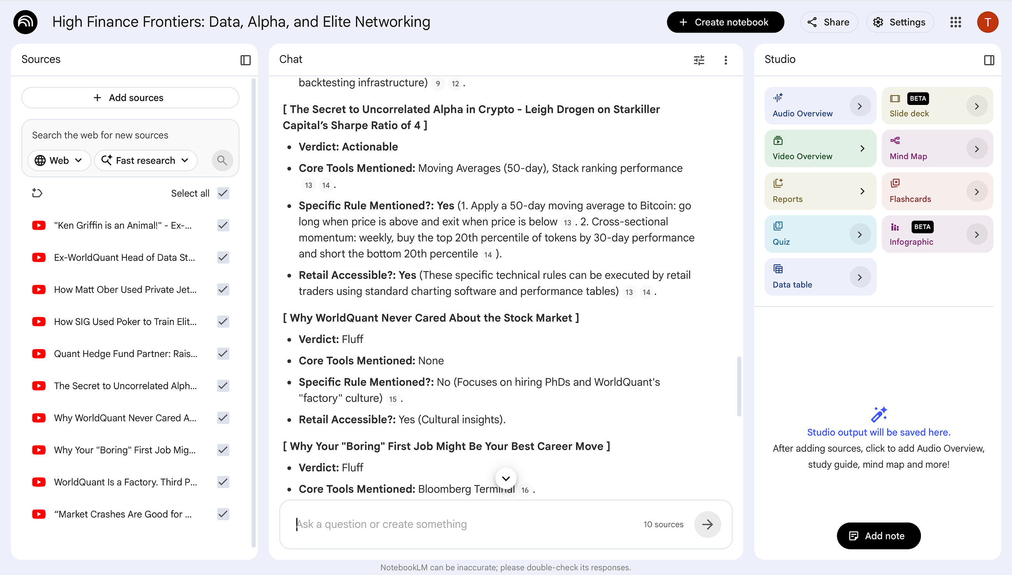Screen dimensions: 1012x575
Task: Expand Mind Map options chevron
Action: 977,149
